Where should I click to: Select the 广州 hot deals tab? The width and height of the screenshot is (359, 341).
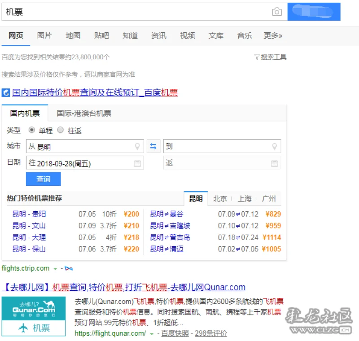[x=269, y=199]
